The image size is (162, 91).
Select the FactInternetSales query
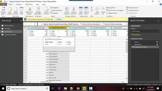10,35
